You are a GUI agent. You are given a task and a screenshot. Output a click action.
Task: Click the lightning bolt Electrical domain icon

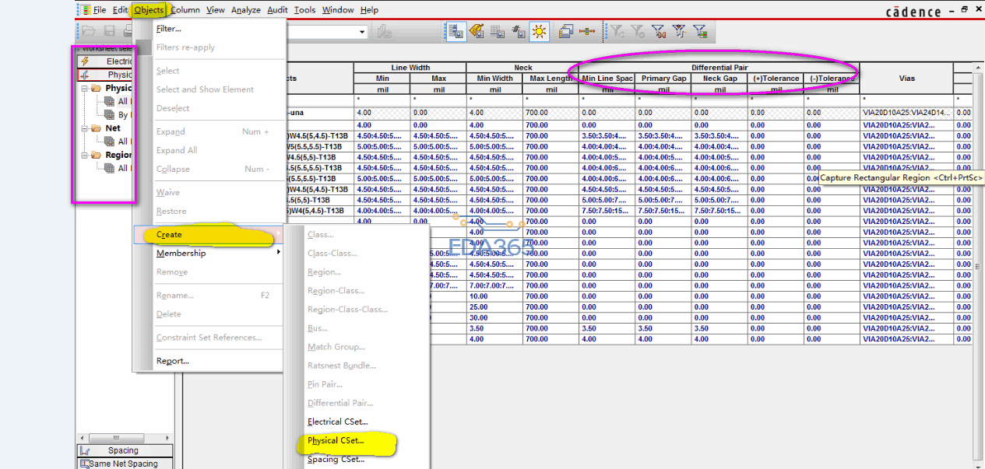(x=85, y=61)
